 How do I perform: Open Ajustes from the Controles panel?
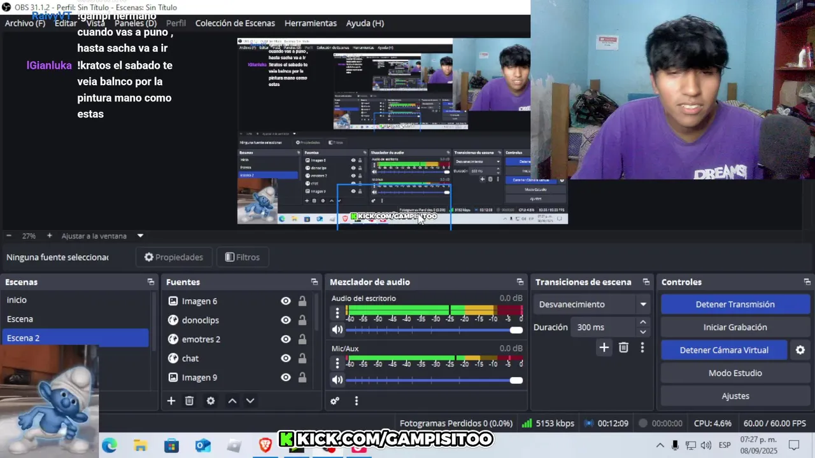pos(735,396)
